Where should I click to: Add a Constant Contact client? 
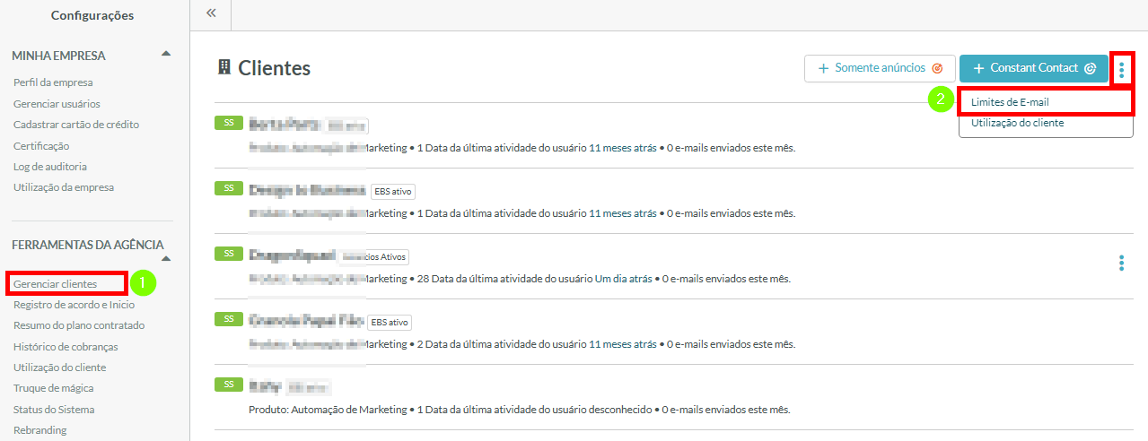1033,68
